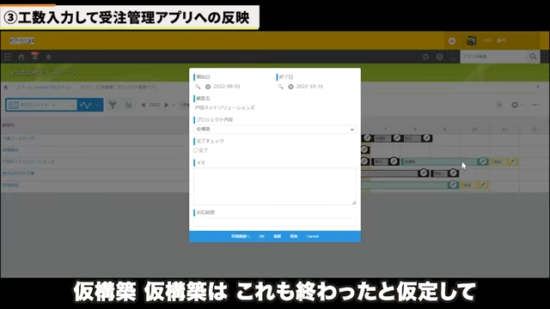The height and width of the screenshot is (309, 550).
Task: Click the add record plus icon
Action: point(499,105)
